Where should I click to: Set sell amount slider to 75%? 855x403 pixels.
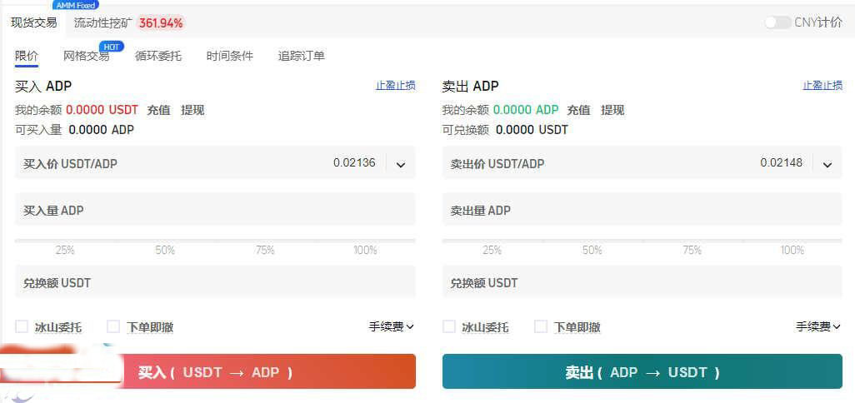(x=692, y=241)
